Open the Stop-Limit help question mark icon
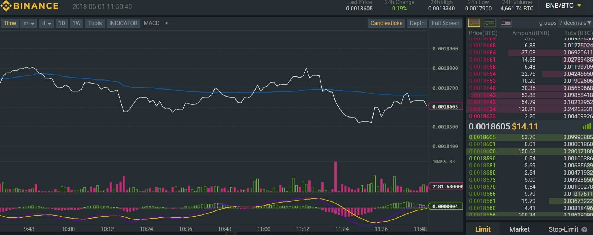593x235 pixels. pyautogui.click(x=584, y=230)
